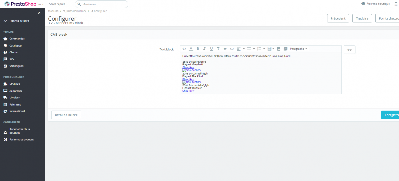399x181 pixels.
Task: Insert an image via editor toolbar
Action: [x=279, y=49]
